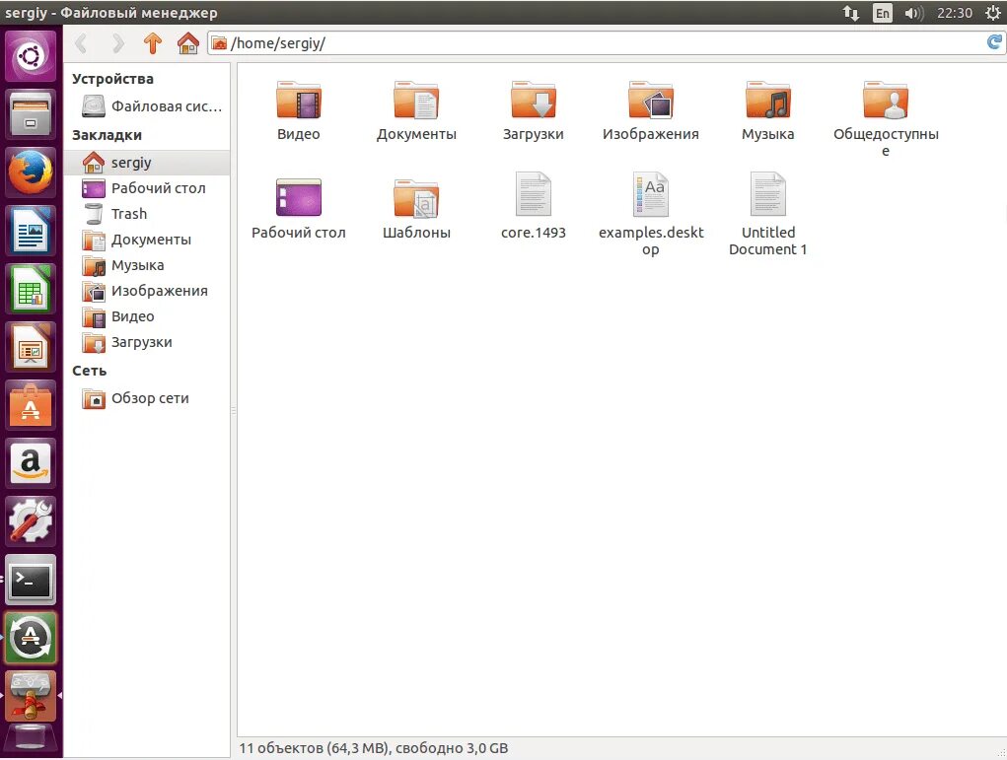The height and width of the screenshot is (760, 1007).
Task: Open network indicator in top panel
Action: 851,12
